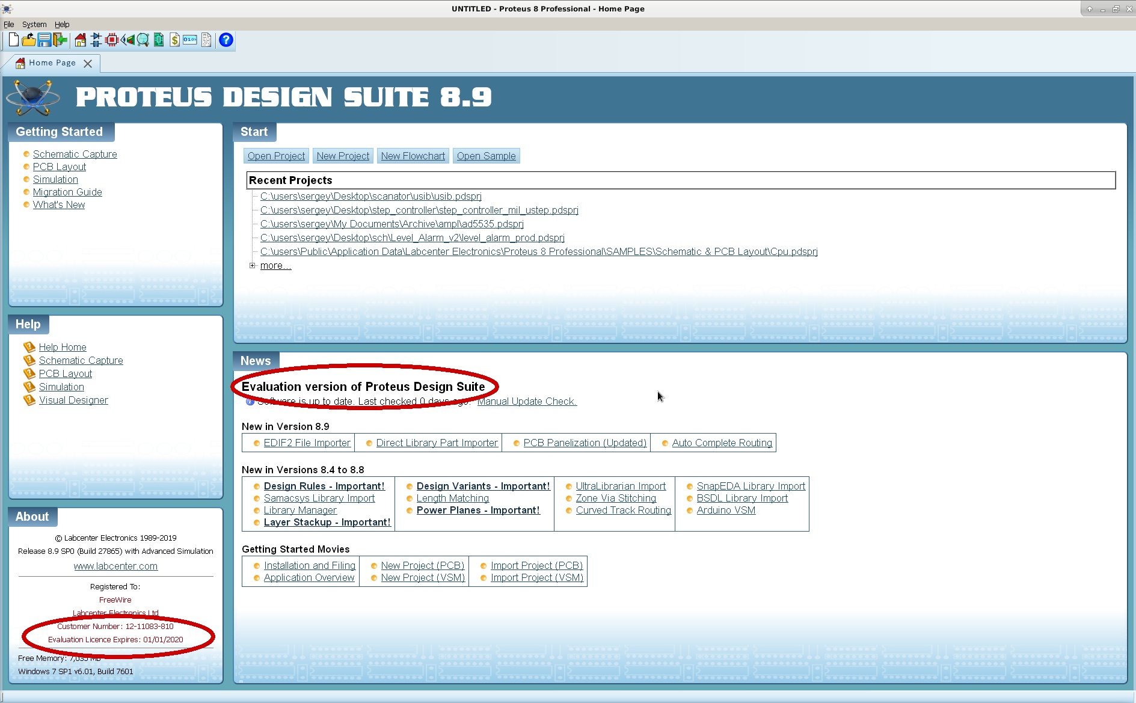Open the System menu
Image resolution: width=1136 pixels, height=703 pixels.
(34, 25)
